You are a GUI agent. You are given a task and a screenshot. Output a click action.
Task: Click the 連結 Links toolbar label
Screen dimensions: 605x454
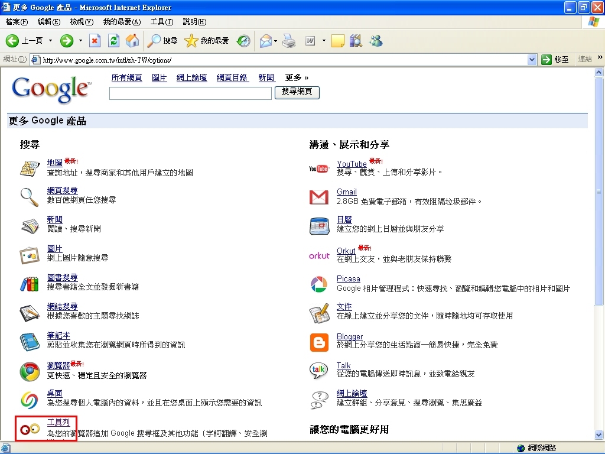pos(585,59)
